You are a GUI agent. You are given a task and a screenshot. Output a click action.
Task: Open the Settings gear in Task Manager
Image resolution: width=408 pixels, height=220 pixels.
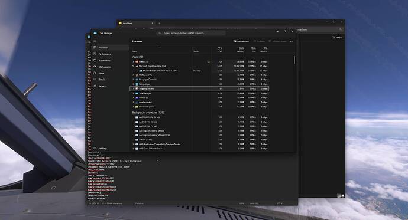[x=95, y=148]
